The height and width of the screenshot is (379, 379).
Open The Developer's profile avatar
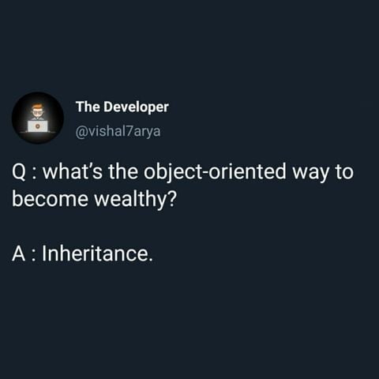38,118
